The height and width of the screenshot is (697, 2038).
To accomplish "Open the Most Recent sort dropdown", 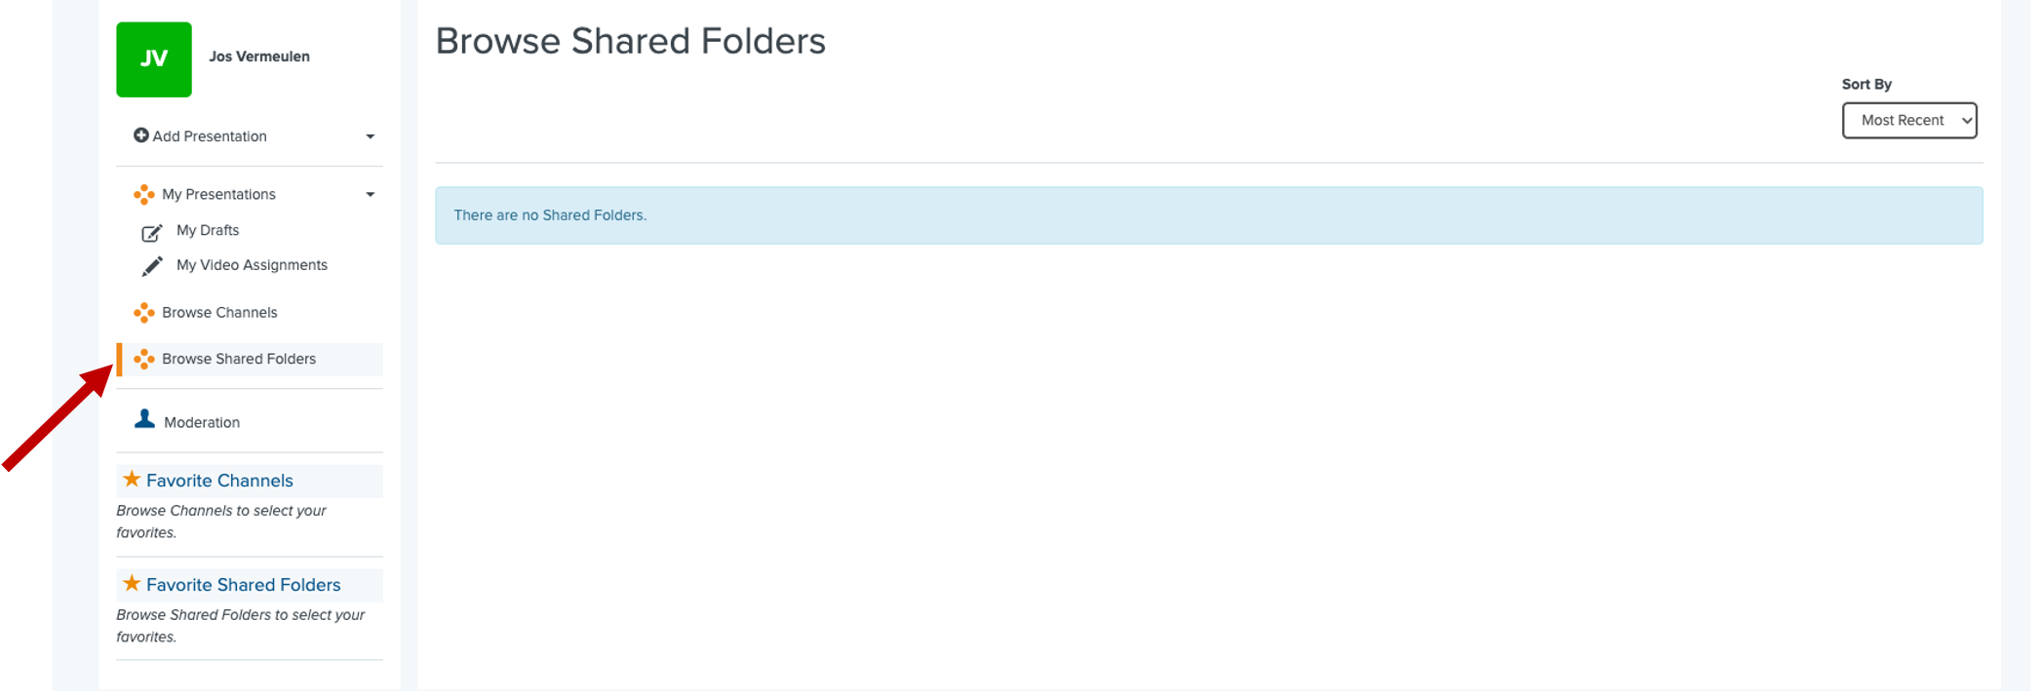I will click(x=1908, y=121).
